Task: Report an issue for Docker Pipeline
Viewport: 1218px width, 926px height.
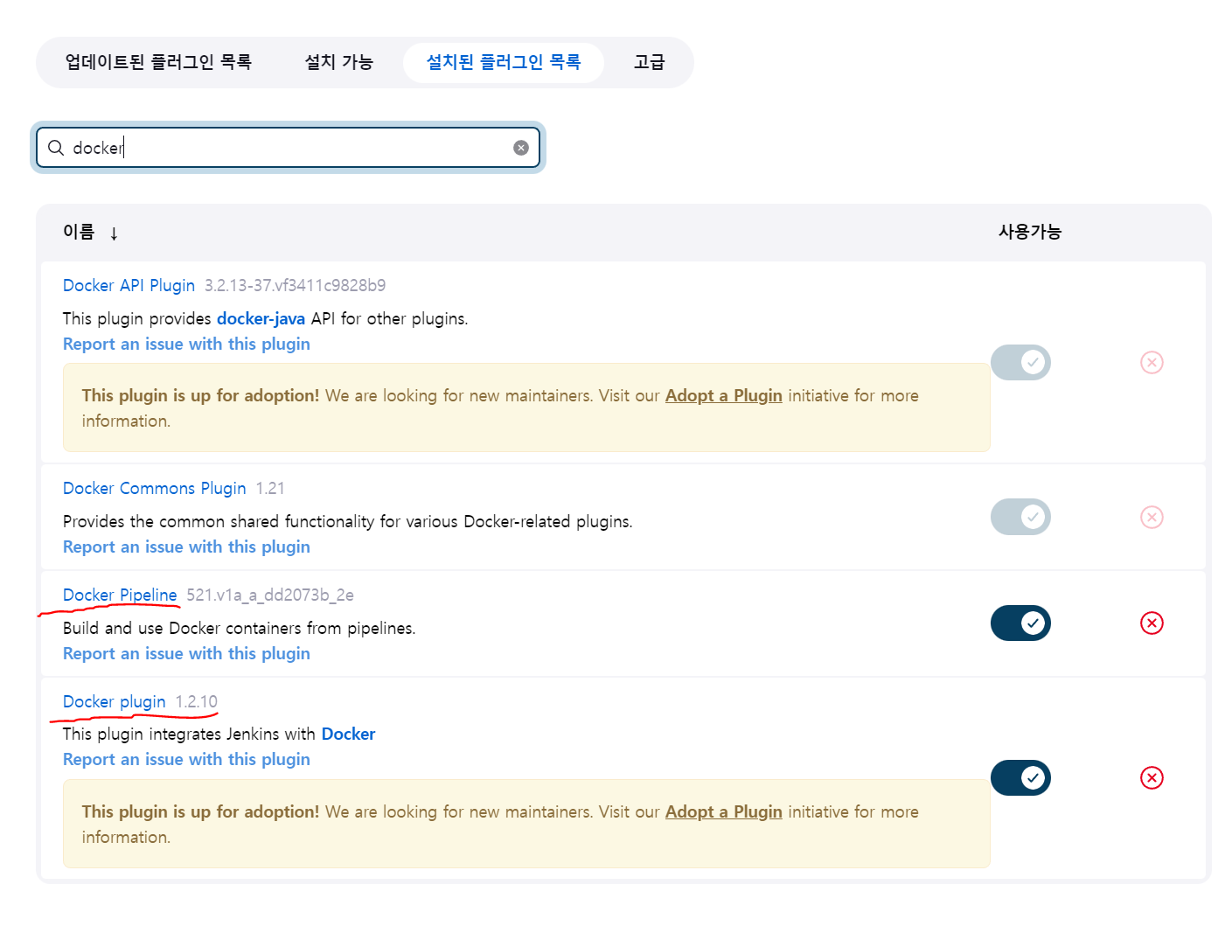Action: (186, 653)
